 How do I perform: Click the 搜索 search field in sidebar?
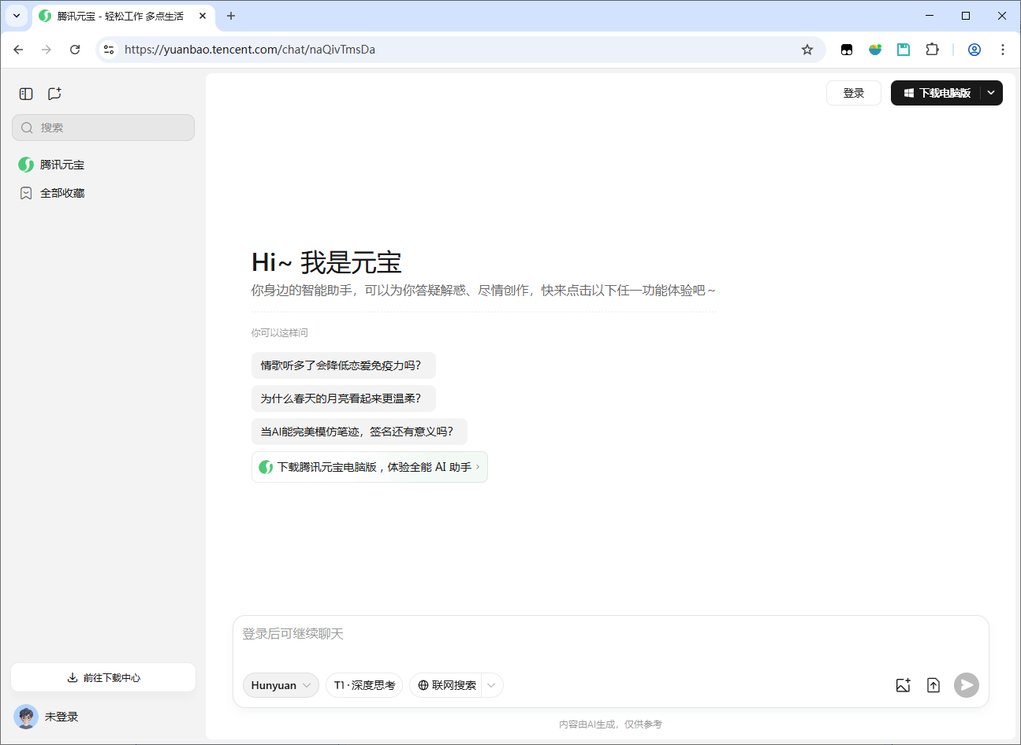coord(103,128)
